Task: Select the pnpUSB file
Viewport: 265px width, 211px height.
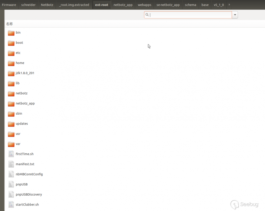Action: (11, 184)
